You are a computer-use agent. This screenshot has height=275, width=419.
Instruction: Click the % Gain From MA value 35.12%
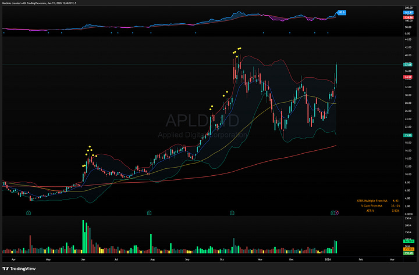point(395,206)
